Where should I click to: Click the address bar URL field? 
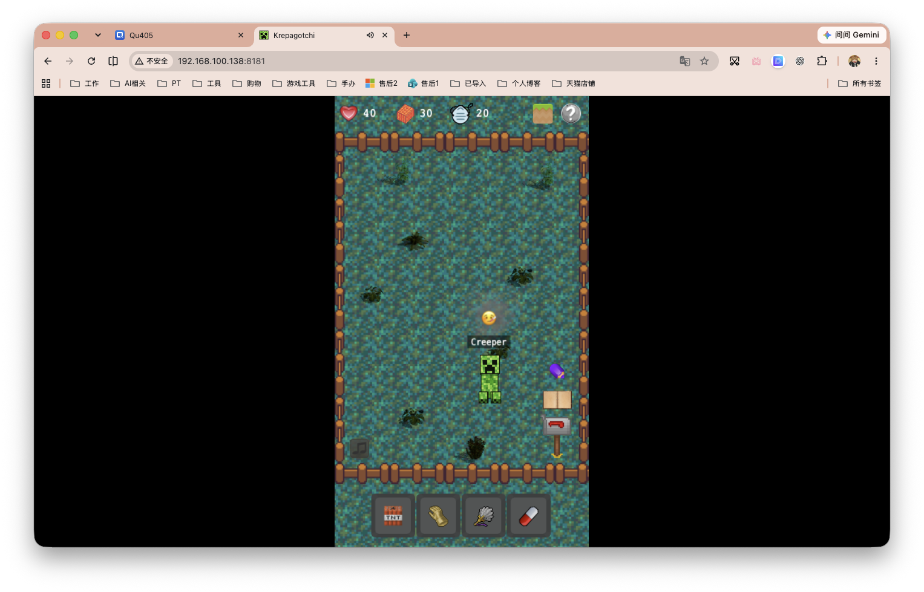(x=424, y=61)
